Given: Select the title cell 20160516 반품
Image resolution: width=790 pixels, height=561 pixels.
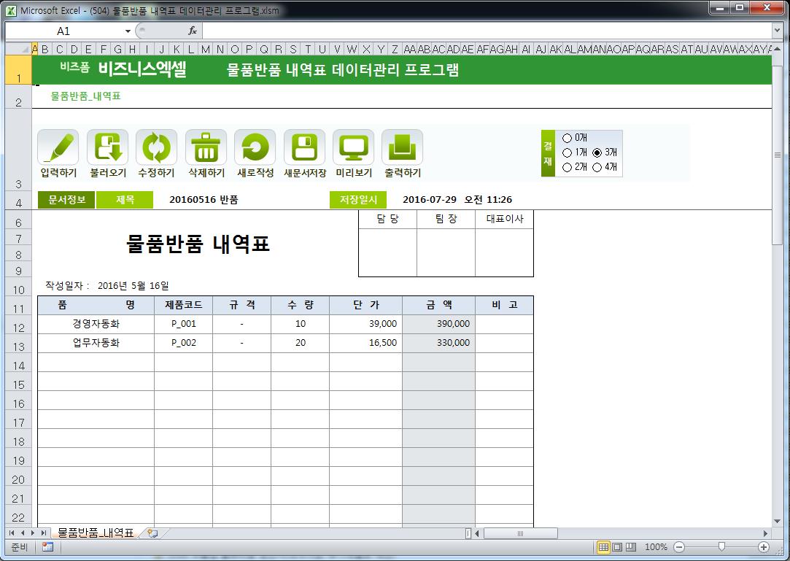Looking at the screenshot, I should (x=204, y=200).
